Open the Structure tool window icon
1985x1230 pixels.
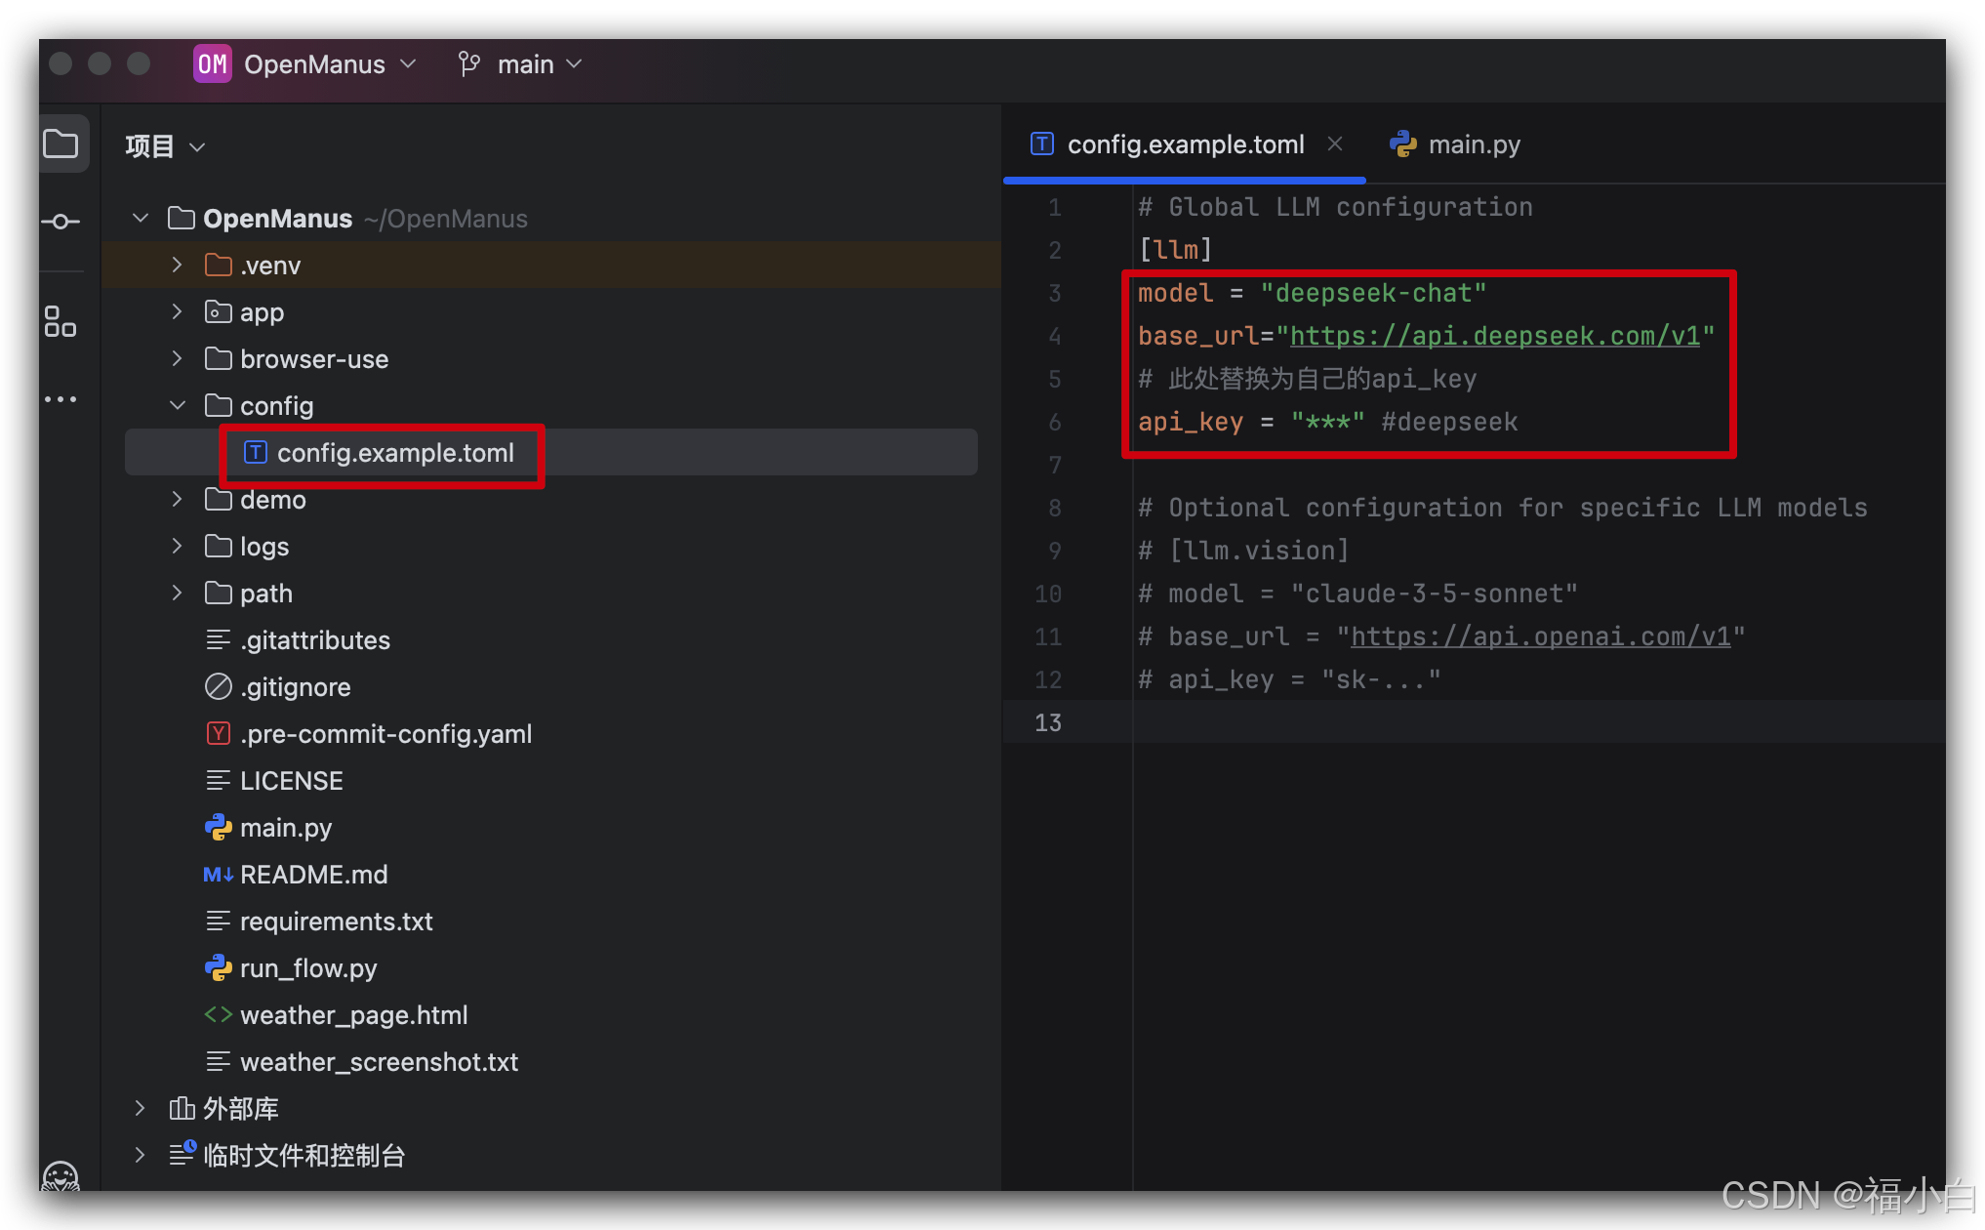click(61, 321)
